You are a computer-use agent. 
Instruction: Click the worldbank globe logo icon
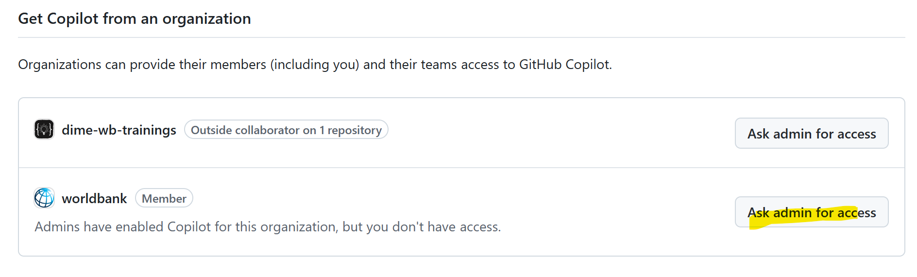pyautogui.click(x=44, y=198)
